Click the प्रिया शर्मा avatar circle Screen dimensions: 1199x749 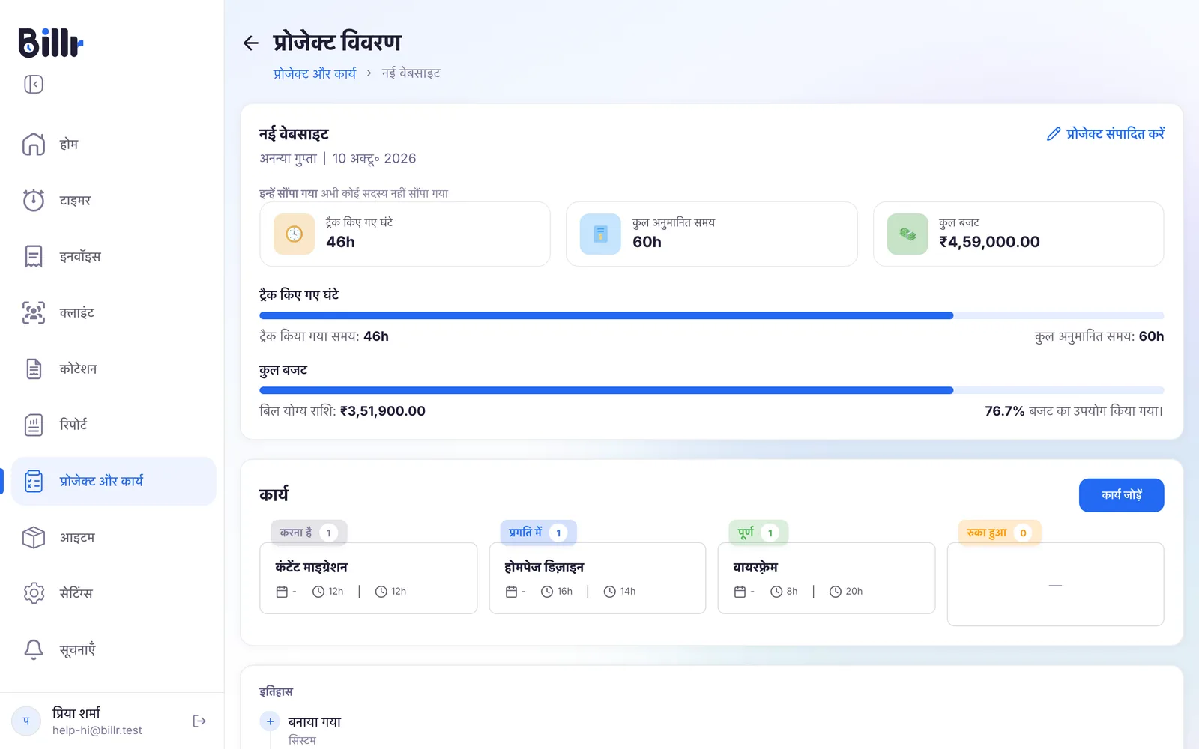[x=26, y=721]
